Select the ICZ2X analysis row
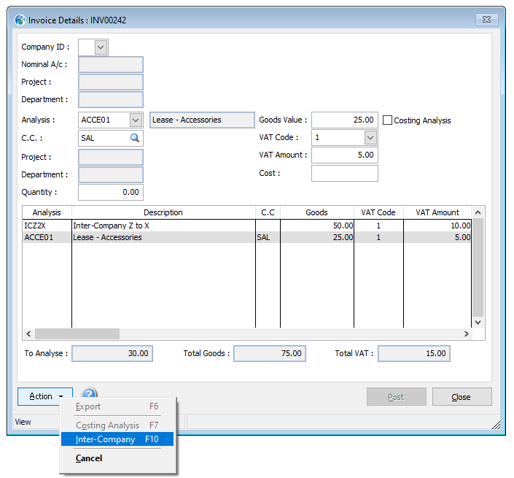Image resolution: width=514 pixels, height=478 pixels. click(x=247, y=225)
